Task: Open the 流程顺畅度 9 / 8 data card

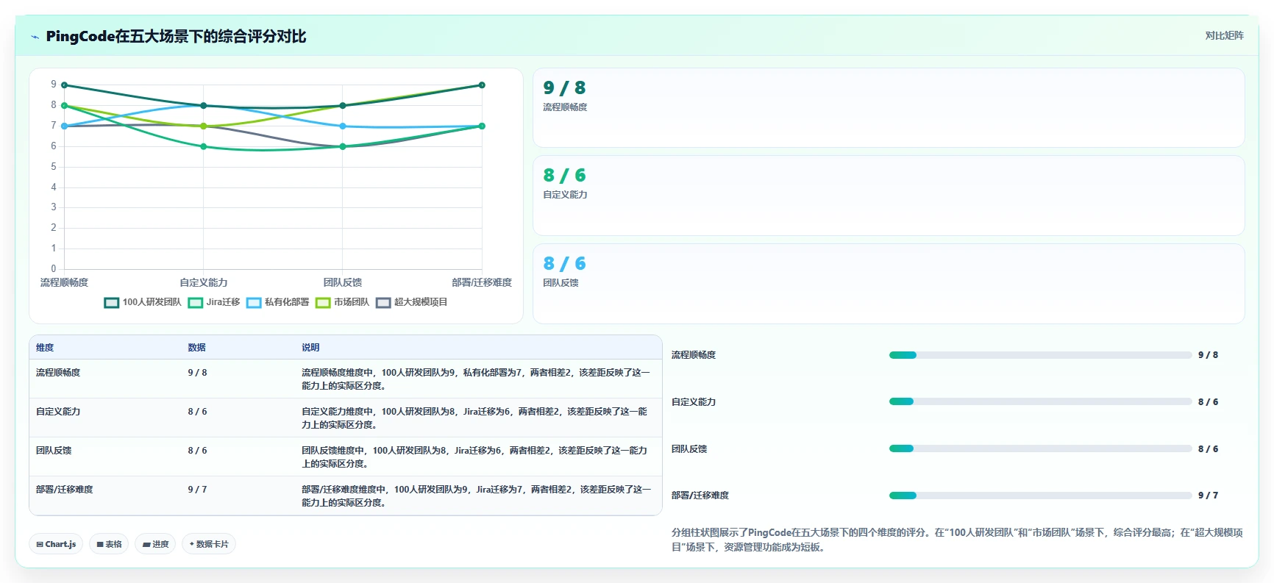Action: (x=889, y=108)
